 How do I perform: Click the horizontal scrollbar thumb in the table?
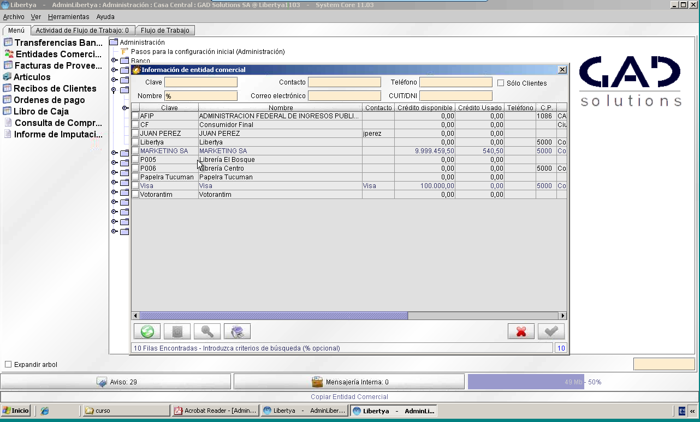pos(274,316)
